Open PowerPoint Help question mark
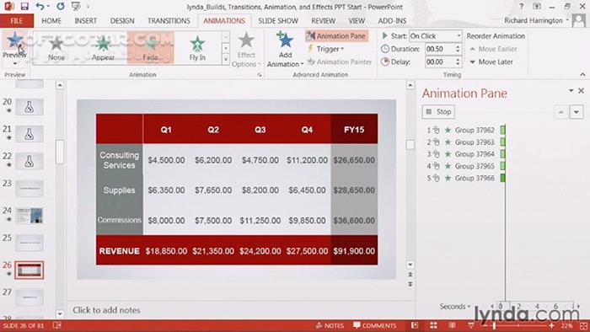 (521, 7)
